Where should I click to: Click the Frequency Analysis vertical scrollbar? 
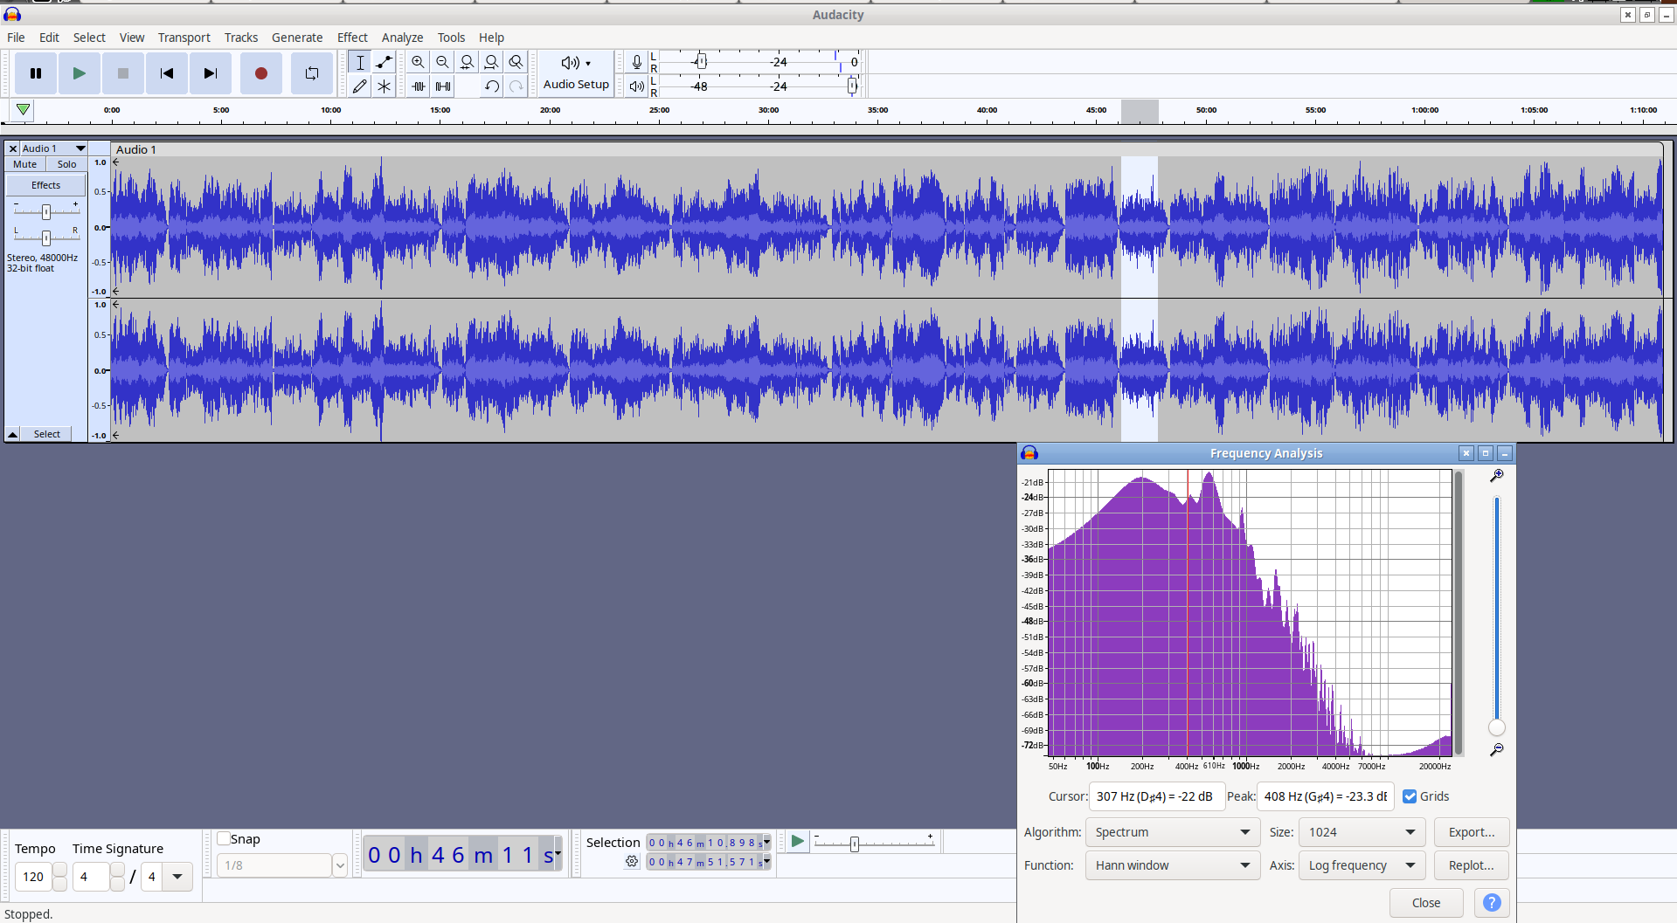coord(1459,613)
